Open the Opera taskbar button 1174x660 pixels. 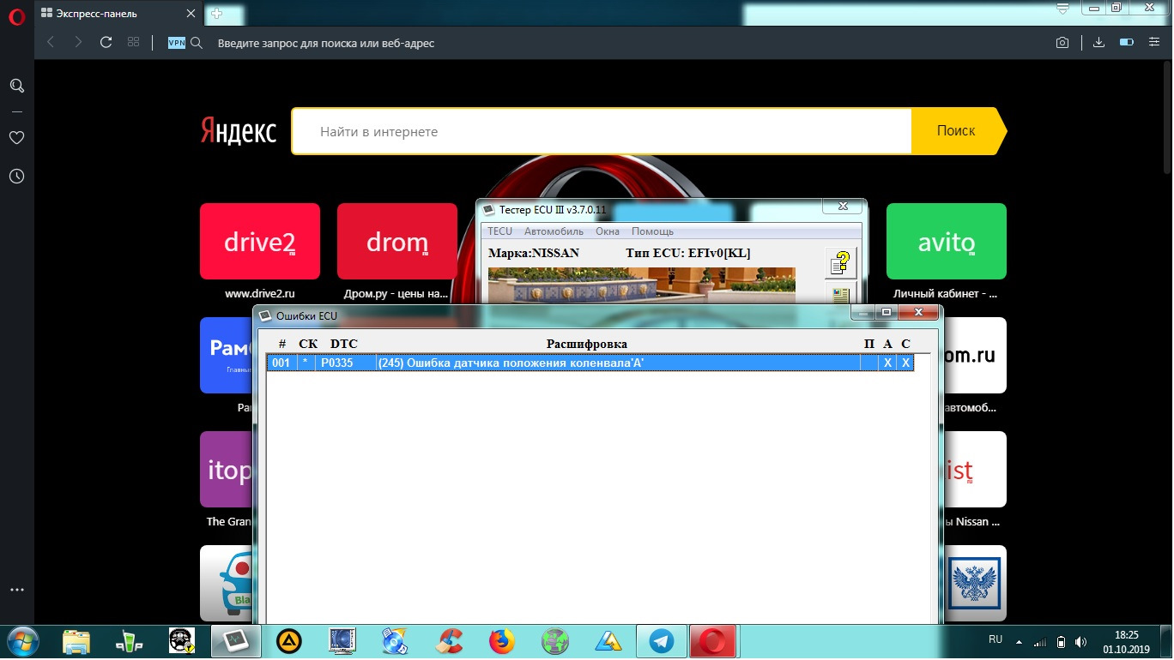pyautogui.click(x=714, y=641)
